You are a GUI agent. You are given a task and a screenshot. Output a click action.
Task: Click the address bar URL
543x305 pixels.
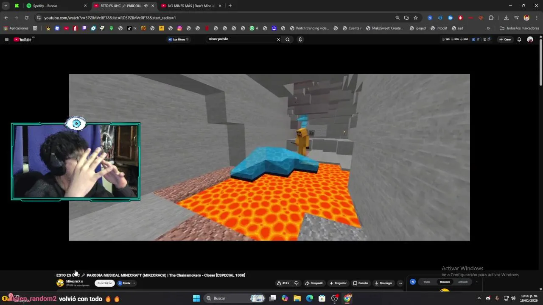[x=110, y=18]
